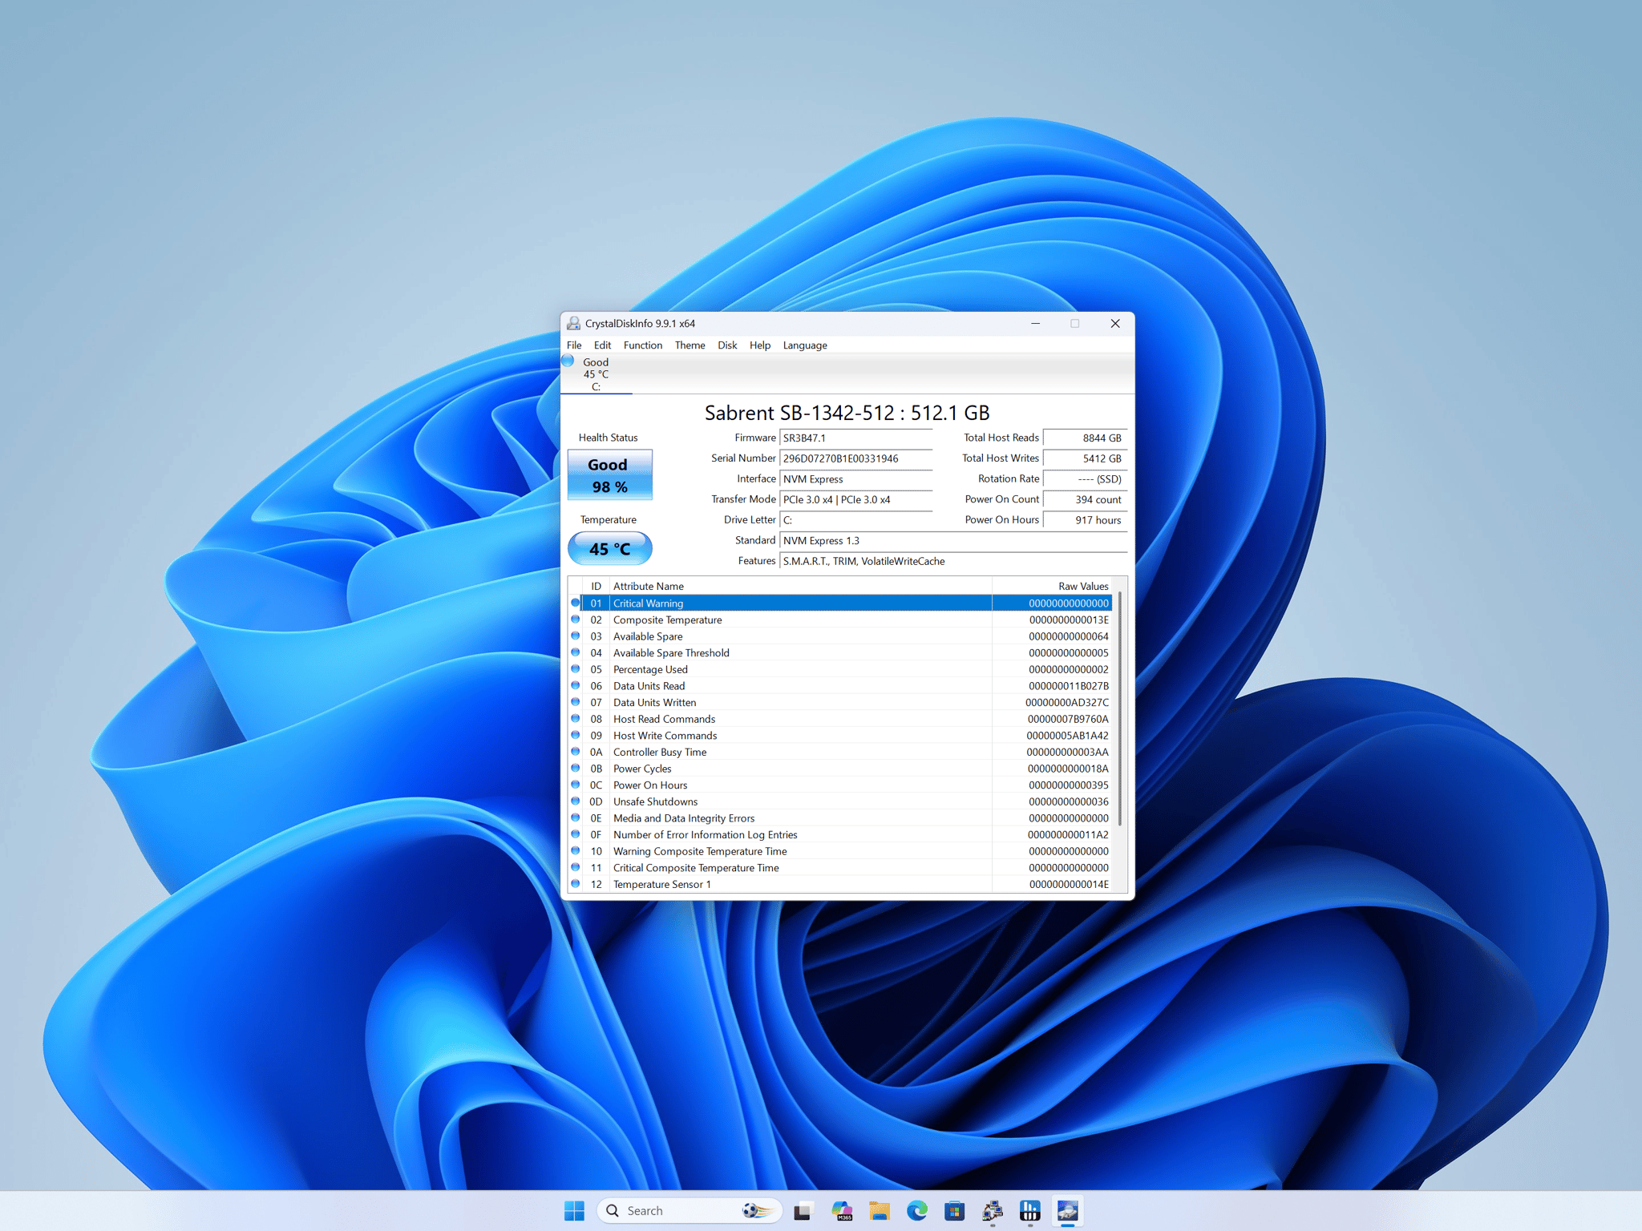Click the status dot beside Controller Busy Time
Screen dimensions: 1642x1231
[x=575, y=752]
